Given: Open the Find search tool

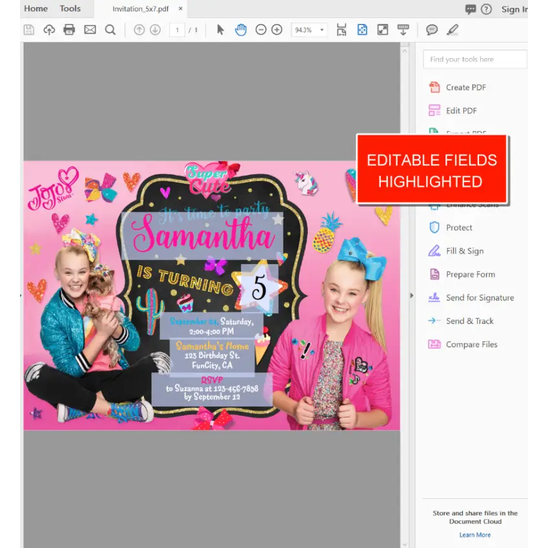Looking at the screenshot, I should [x=110, y=30].
